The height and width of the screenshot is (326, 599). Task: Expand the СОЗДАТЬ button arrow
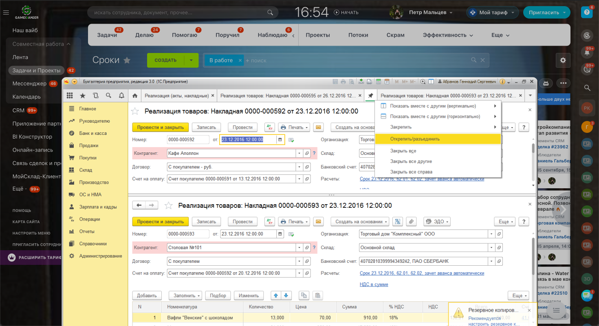[x=191, y=60]
